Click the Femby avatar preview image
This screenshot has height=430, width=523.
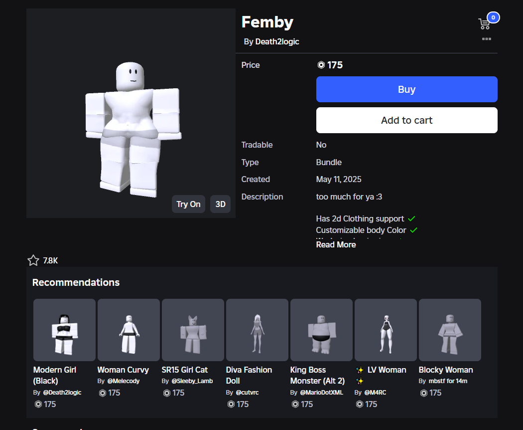[131, 113]
